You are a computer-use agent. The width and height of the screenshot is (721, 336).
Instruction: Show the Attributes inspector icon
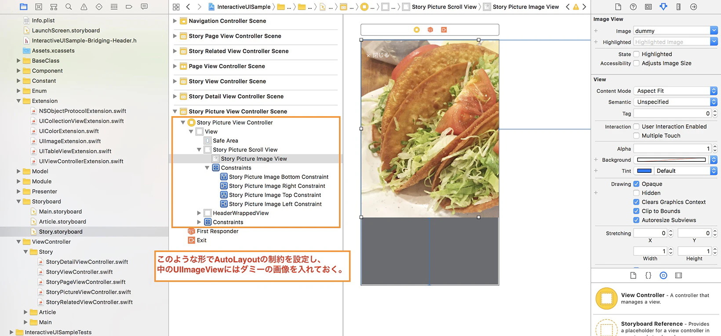point(663,7)
